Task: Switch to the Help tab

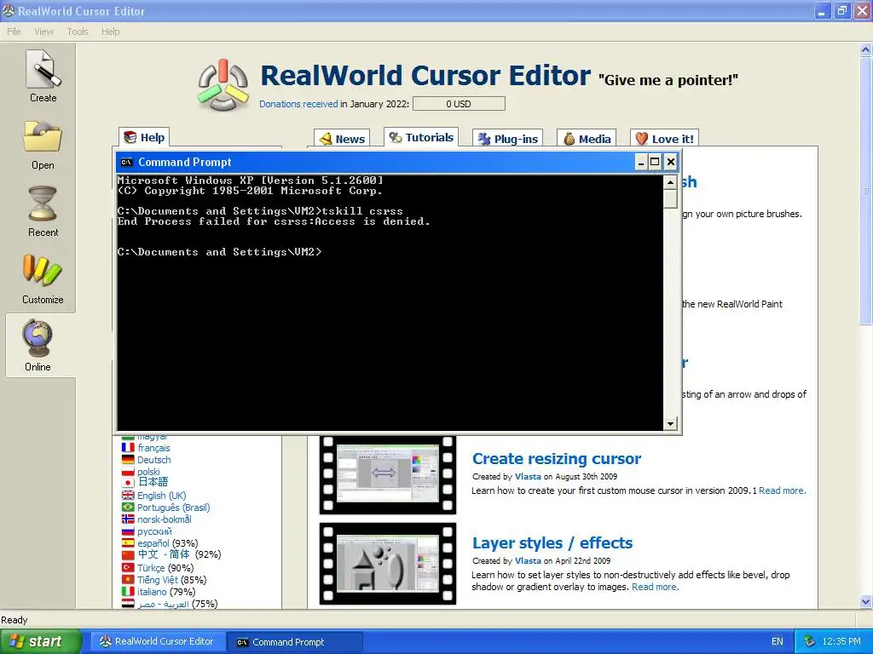Action: point(144,137)
